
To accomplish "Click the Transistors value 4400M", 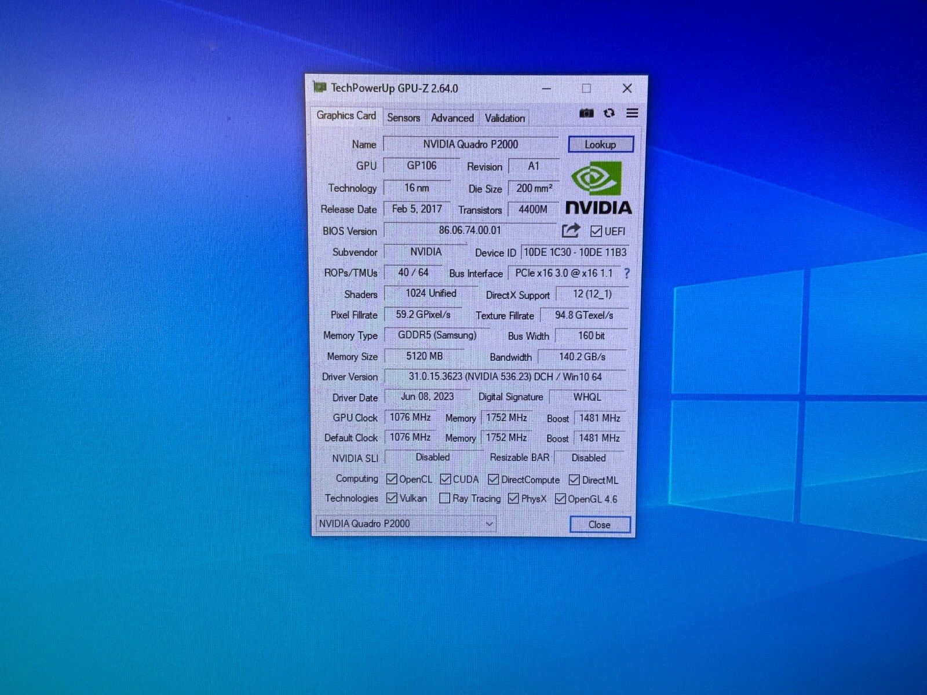I will 533,209.
